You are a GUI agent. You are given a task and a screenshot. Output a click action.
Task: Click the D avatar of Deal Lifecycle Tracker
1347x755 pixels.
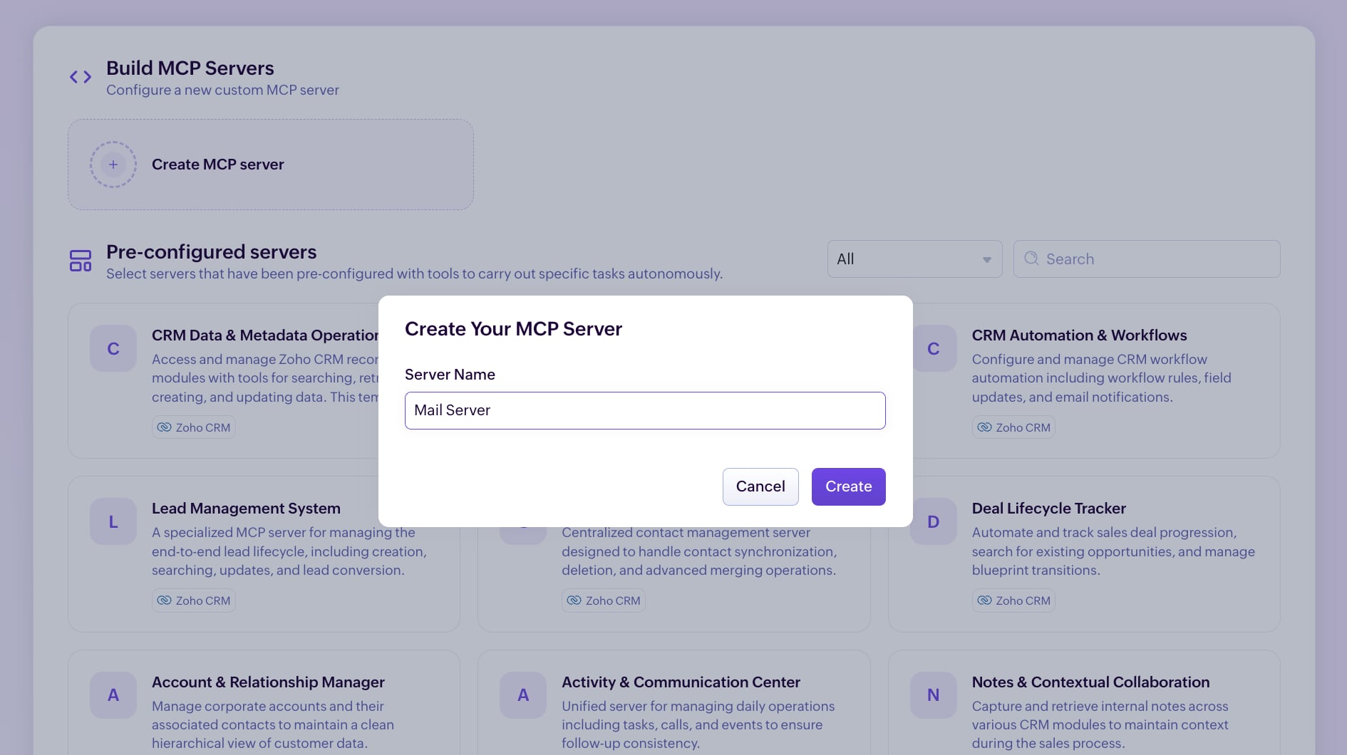pos(933,521)
